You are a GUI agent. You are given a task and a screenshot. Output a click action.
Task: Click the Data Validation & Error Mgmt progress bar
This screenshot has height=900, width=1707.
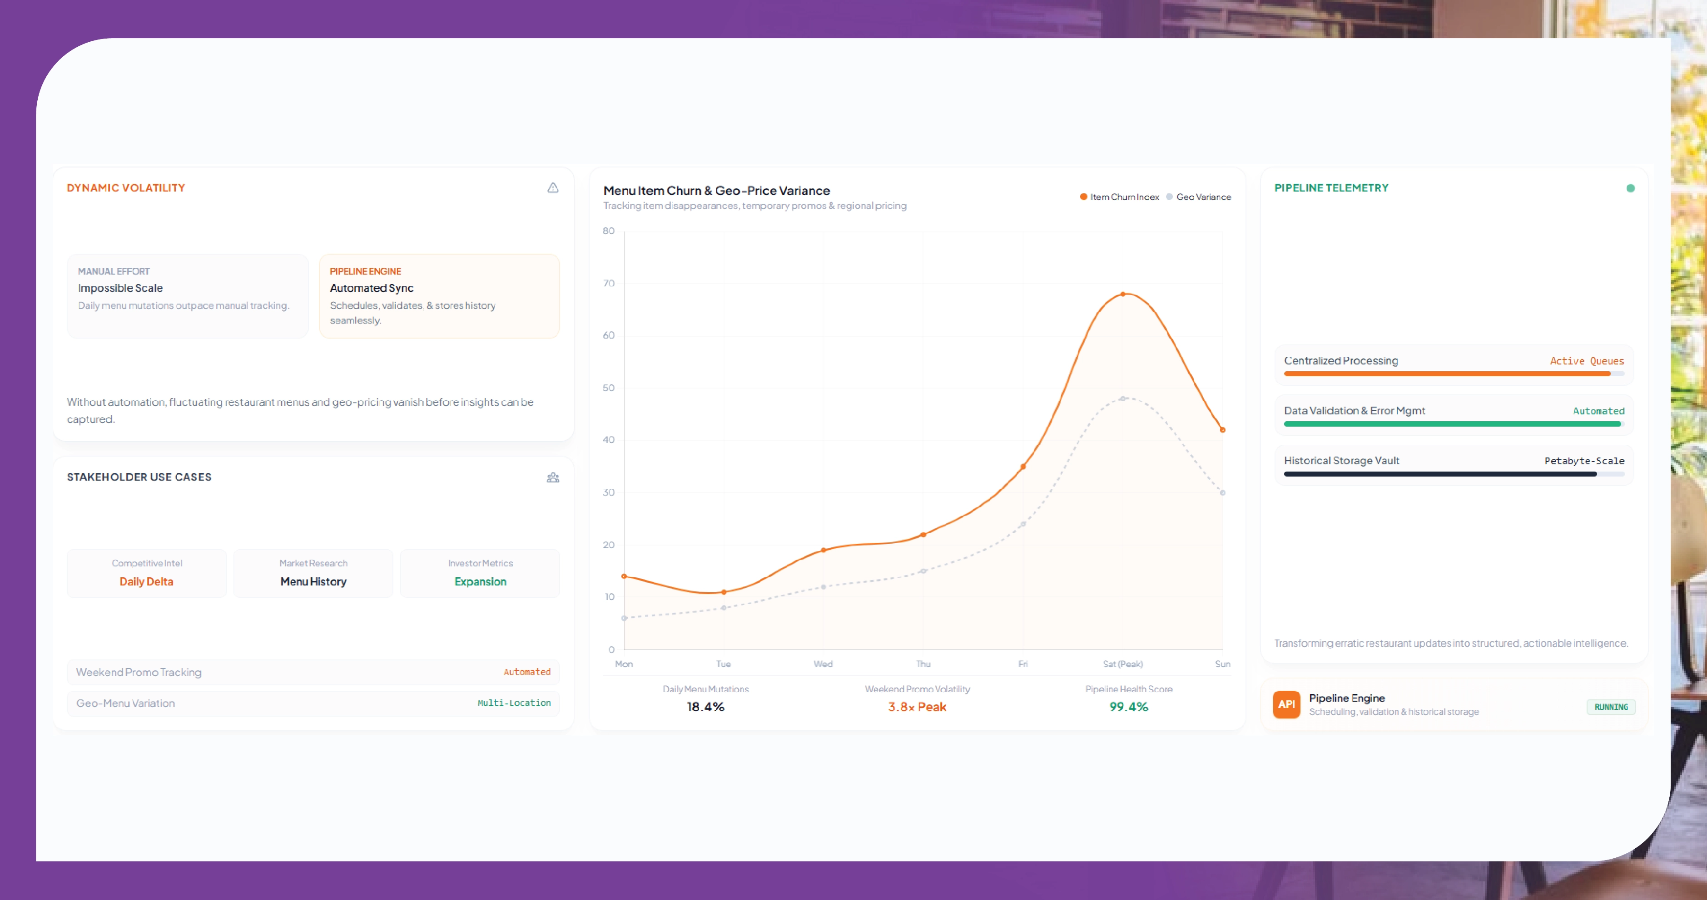tap(1454, 424)
